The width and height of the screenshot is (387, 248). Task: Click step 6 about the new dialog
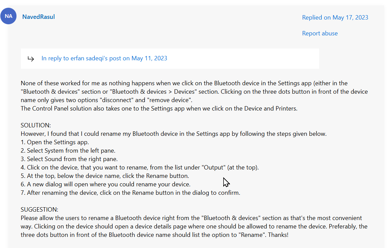tap(106, 184)
